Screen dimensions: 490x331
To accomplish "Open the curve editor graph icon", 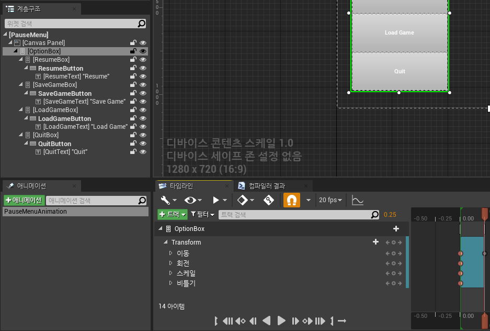I will pos(357,200).
